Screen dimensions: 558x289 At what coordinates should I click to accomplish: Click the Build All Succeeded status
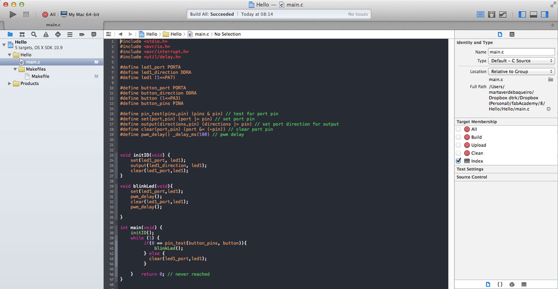coord(211,15)
